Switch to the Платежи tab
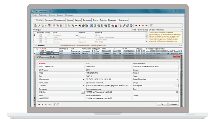The image size is (214, 122). pos(103,20)
